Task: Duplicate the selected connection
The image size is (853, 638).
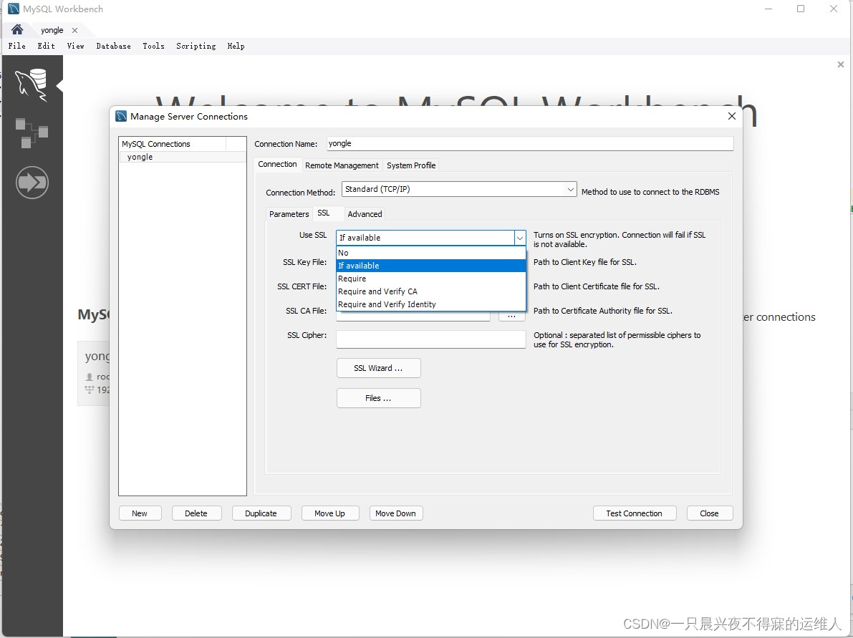Action: pos(261,513)
